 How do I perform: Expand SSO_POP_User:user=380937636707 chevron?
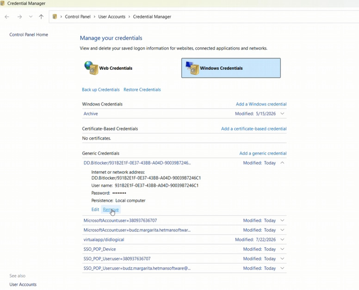coord(282,259)
